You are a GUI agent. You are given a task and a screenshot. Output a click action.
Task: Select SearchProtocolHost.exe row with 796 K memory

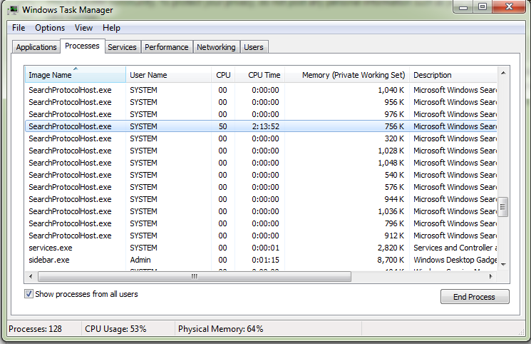[x=261, y=223]
